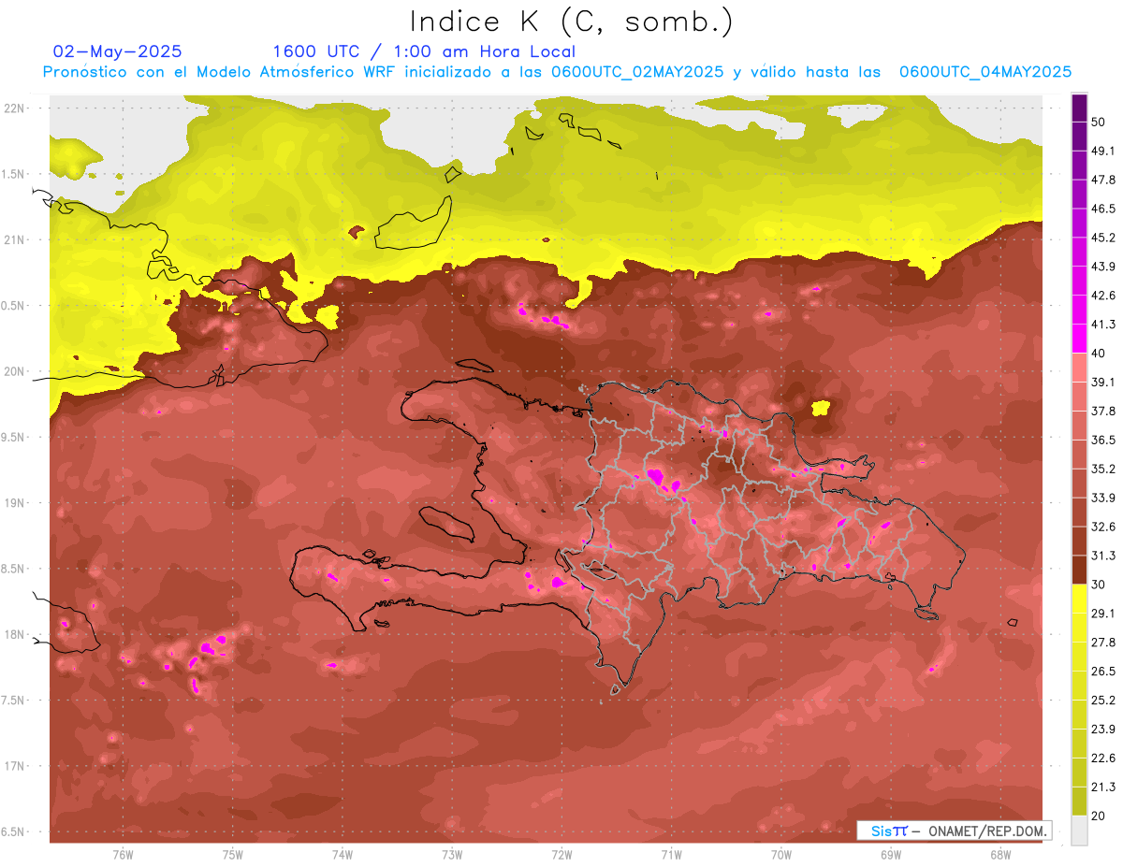Click the initialization timestamp "0600UTC_02MAY2025"
This screenshot has height=867, width=1123.
pos(637,72)
